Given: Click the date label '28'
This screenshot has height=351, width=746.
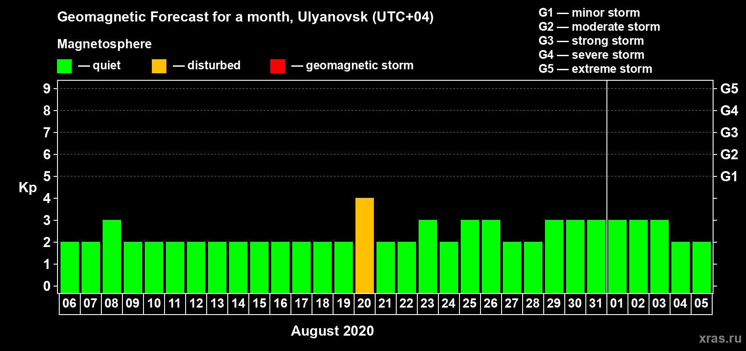Looking at the screenshot, I should [x=533, y=303].
